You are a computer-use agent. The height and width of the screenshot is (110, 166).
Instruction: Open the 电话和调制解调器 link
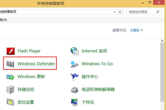click(98, 89)
